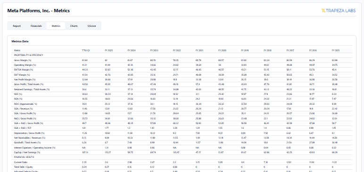Select the SGA + R&D / FCF row label
The width and height of the screenshot is (364, 172).
(23, 128)
